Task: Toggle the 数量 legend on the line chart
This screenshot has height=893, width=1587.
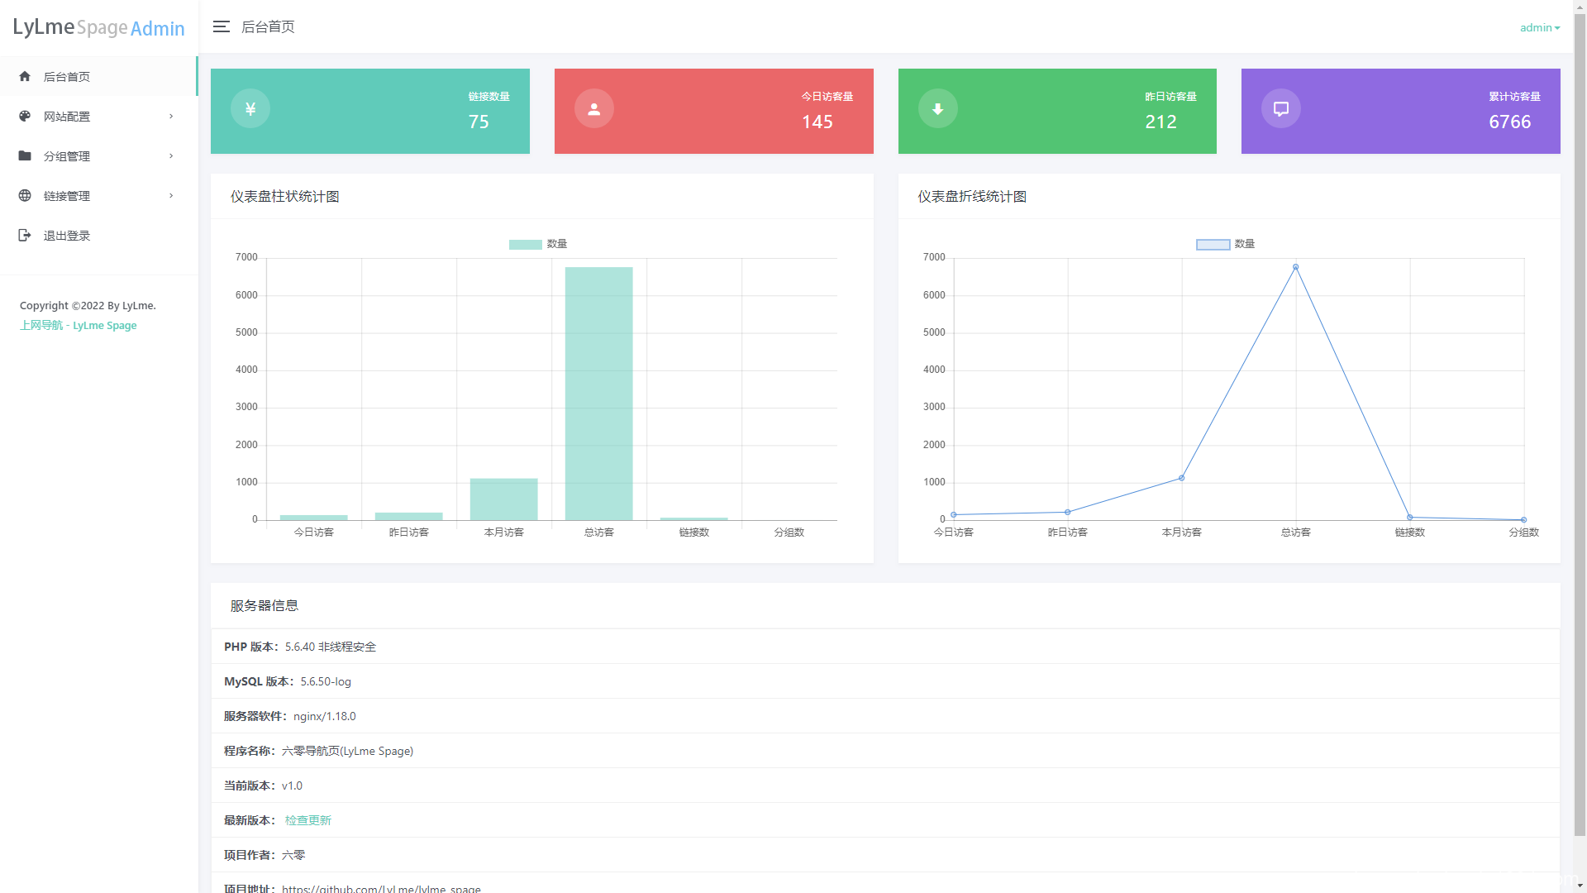Action: tap(1226, 244)
